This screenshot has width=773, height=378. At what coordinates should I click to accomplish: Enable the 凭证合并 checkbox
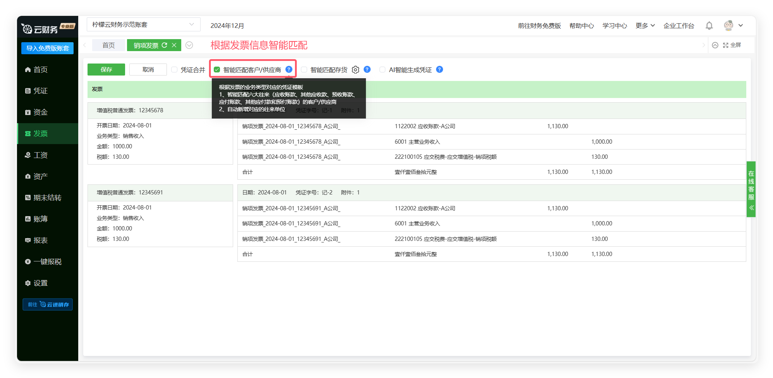[x=174, y=70]
